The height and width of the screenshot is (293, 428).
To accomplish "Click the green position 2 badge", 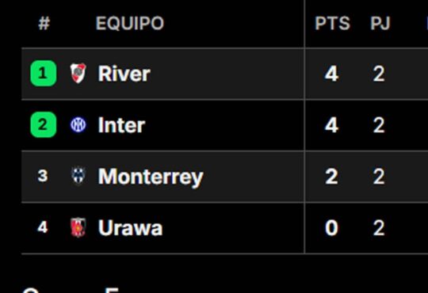I will click(44, 124).
